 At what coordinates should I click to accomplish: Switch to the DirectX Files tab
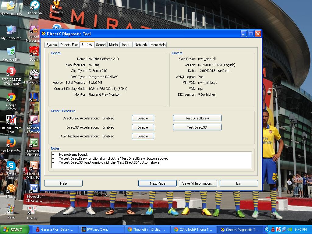69,45
